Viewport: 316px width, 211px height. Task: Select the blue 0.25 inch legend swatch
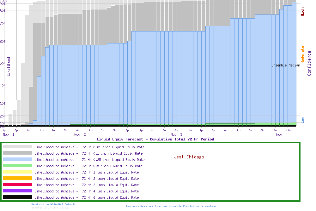pos(17,159)
